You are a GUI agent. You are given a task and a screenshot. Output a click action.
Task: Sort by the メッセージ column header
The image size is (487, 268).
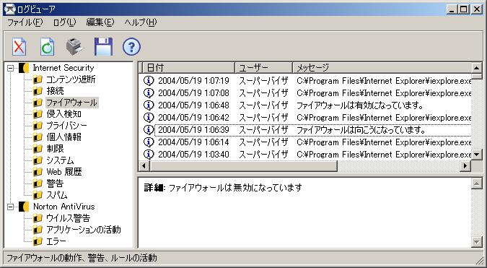pyautogui.click(x=382, y=67)
